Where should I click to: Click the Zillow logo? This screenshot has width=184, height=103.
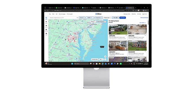(x=98, y=14)
